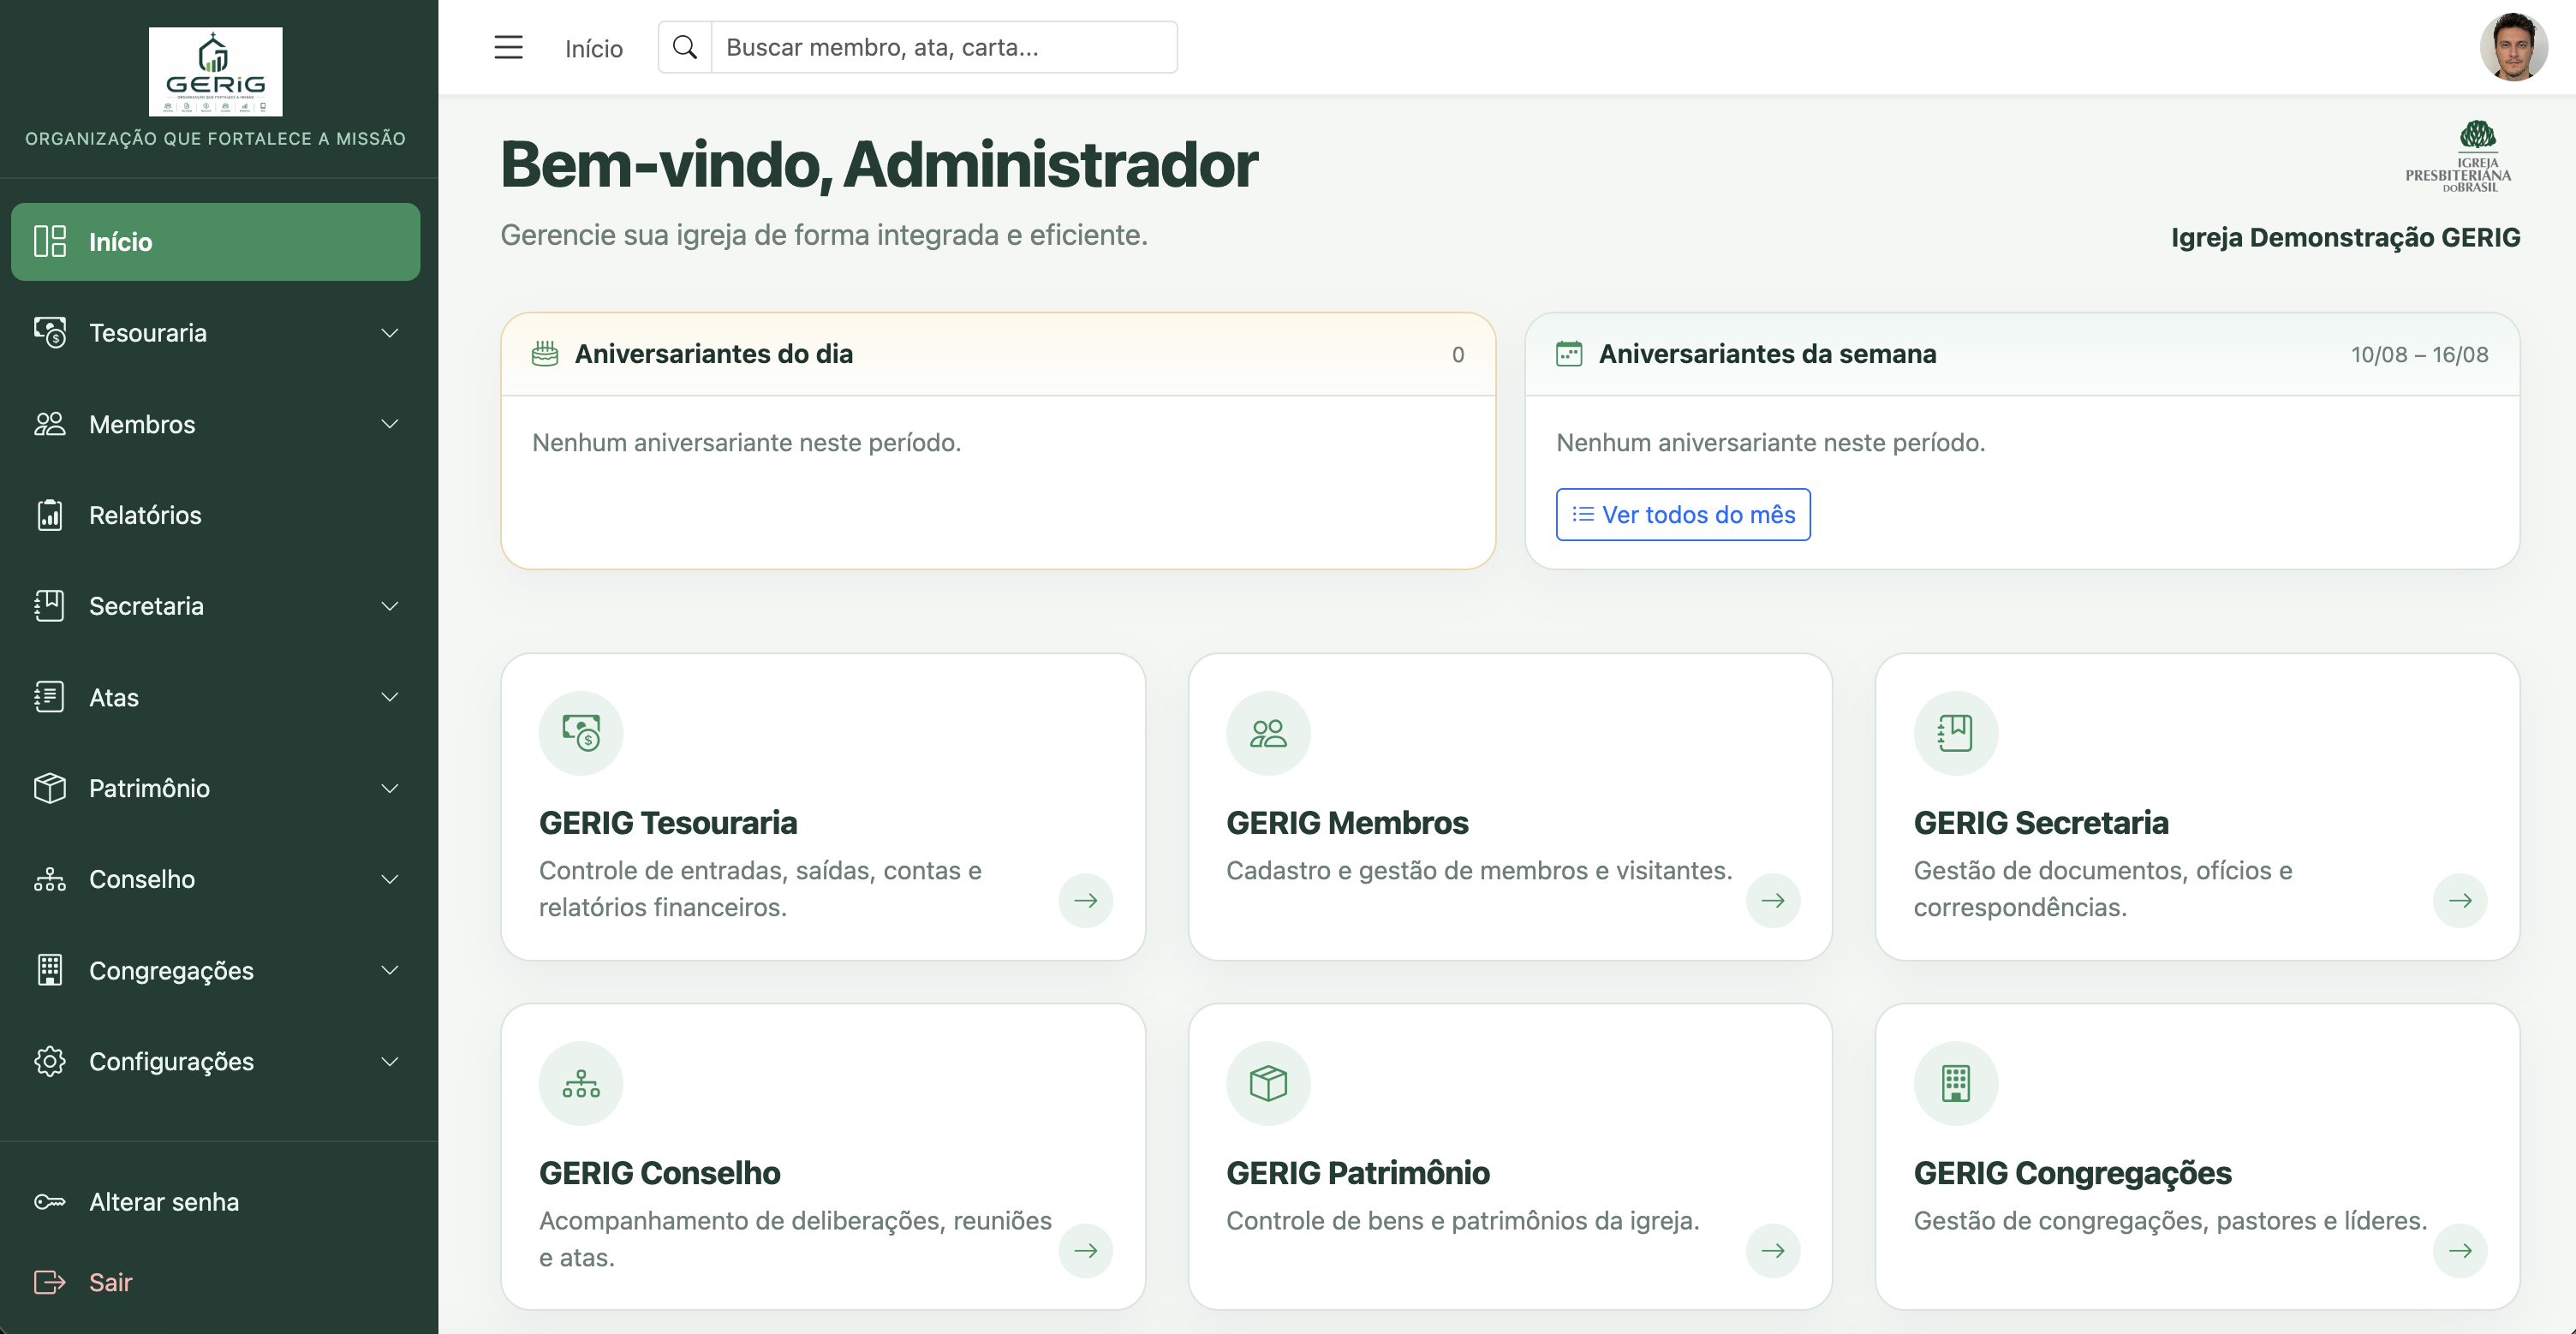The height and width of the screenshot is (1334, 2576).
Task: Click the Congregações building icon in the sidebar
Action: coord(49,970)
